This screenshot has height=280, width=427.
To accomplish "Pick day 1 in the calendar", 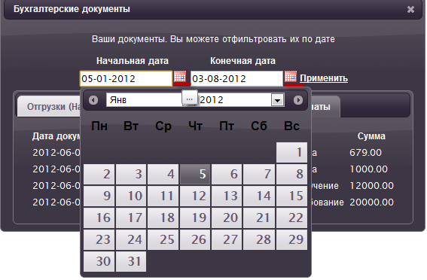I will 291,152.
